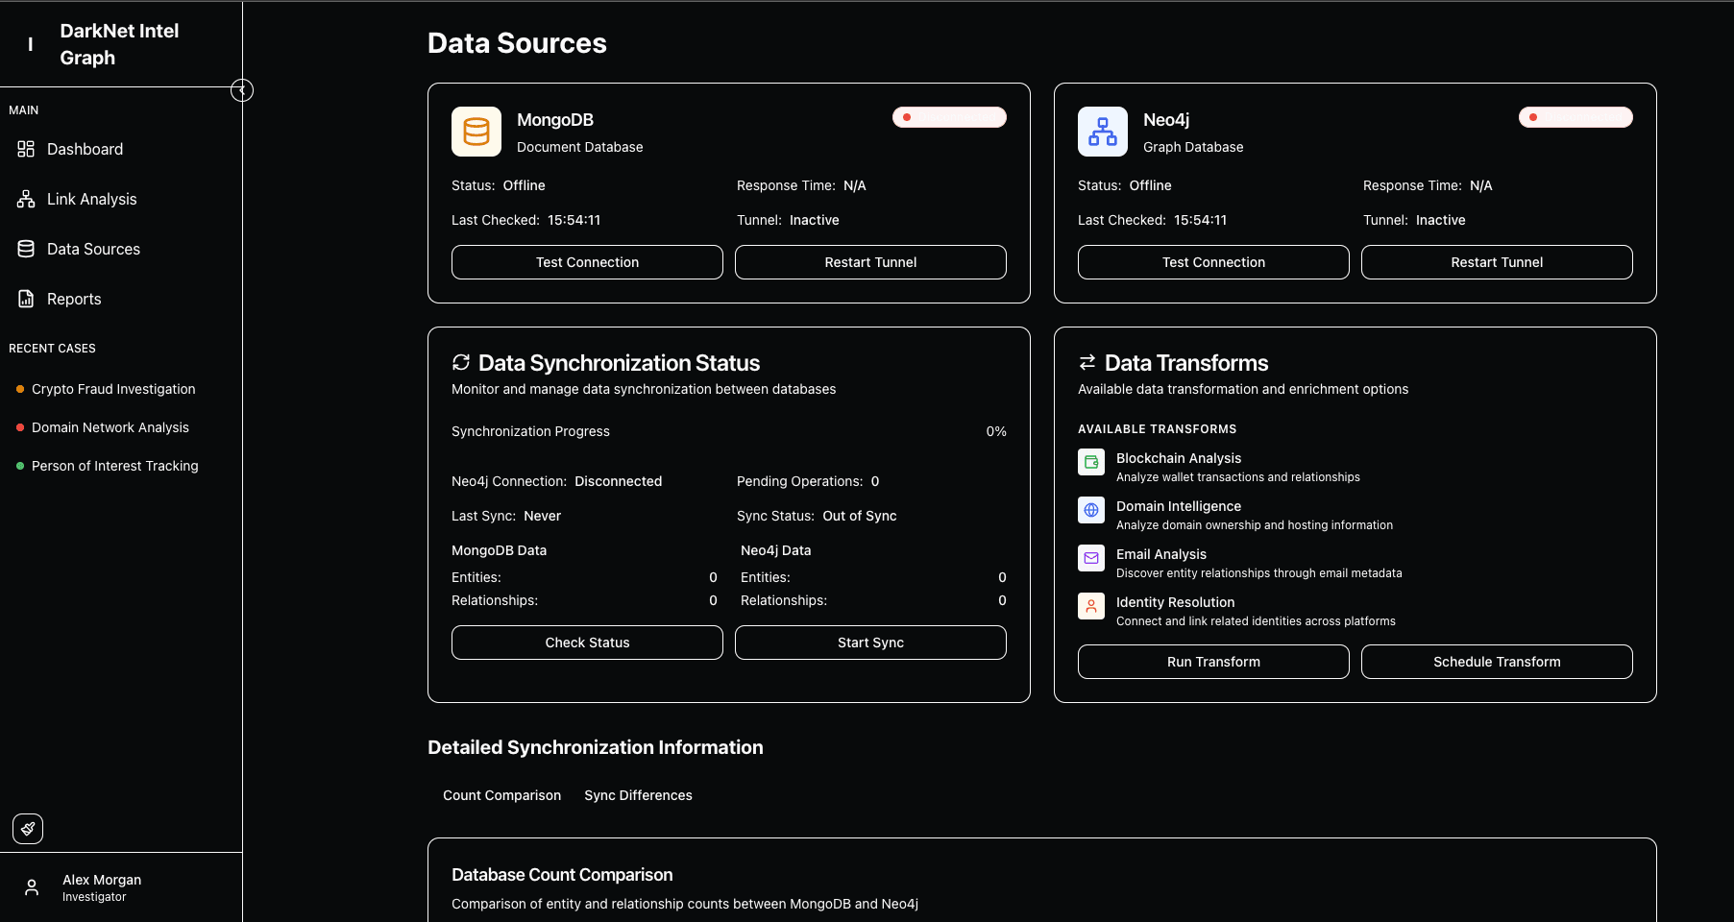Click Schedule Transform button

click(1497, 662)
